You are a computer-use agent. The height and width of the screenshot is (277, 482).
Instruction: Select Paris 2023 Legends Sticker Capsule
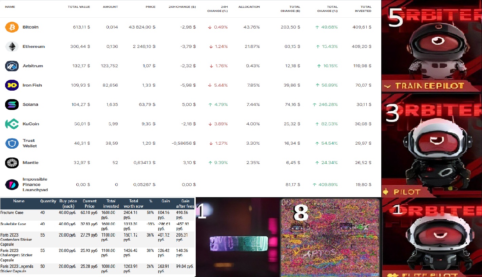17,269
